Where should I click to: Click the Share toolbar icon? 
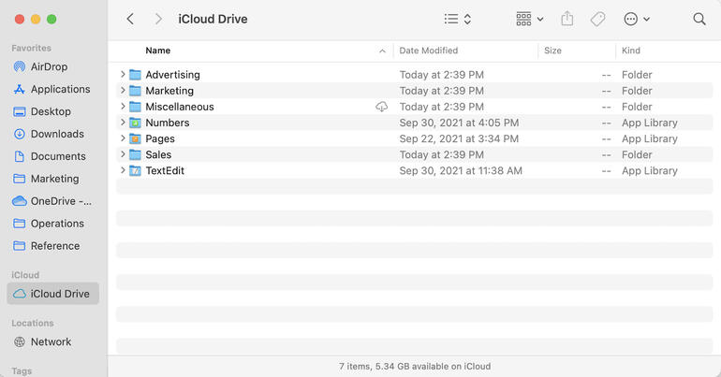coord(567,19)
